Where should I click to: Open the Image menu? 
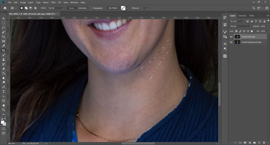click(x=23, y=3)
